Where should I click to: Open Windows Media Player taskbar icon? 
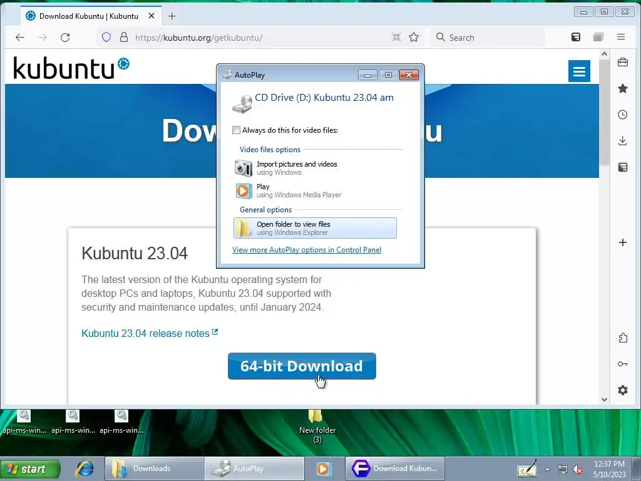click(x=323, y=468)
